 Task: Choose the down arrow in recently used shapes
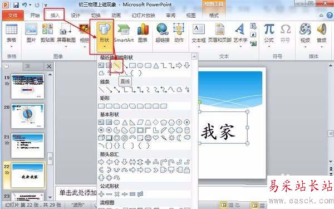pyautogui.click(x=187, y=65)
